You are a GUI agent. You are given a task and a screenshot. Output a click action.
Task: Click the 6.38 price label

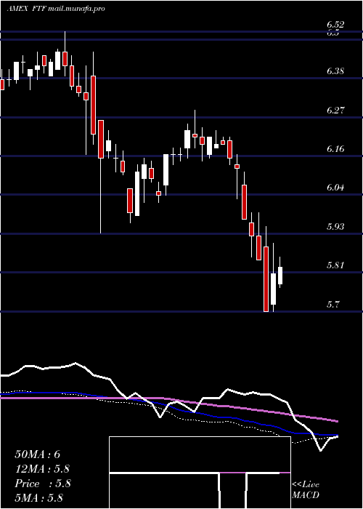coord(335,71)
